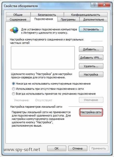Select Никогда не использовать коммутируемые подключения
The height and width of the screenshot is (157, 114).
(13, 84)
